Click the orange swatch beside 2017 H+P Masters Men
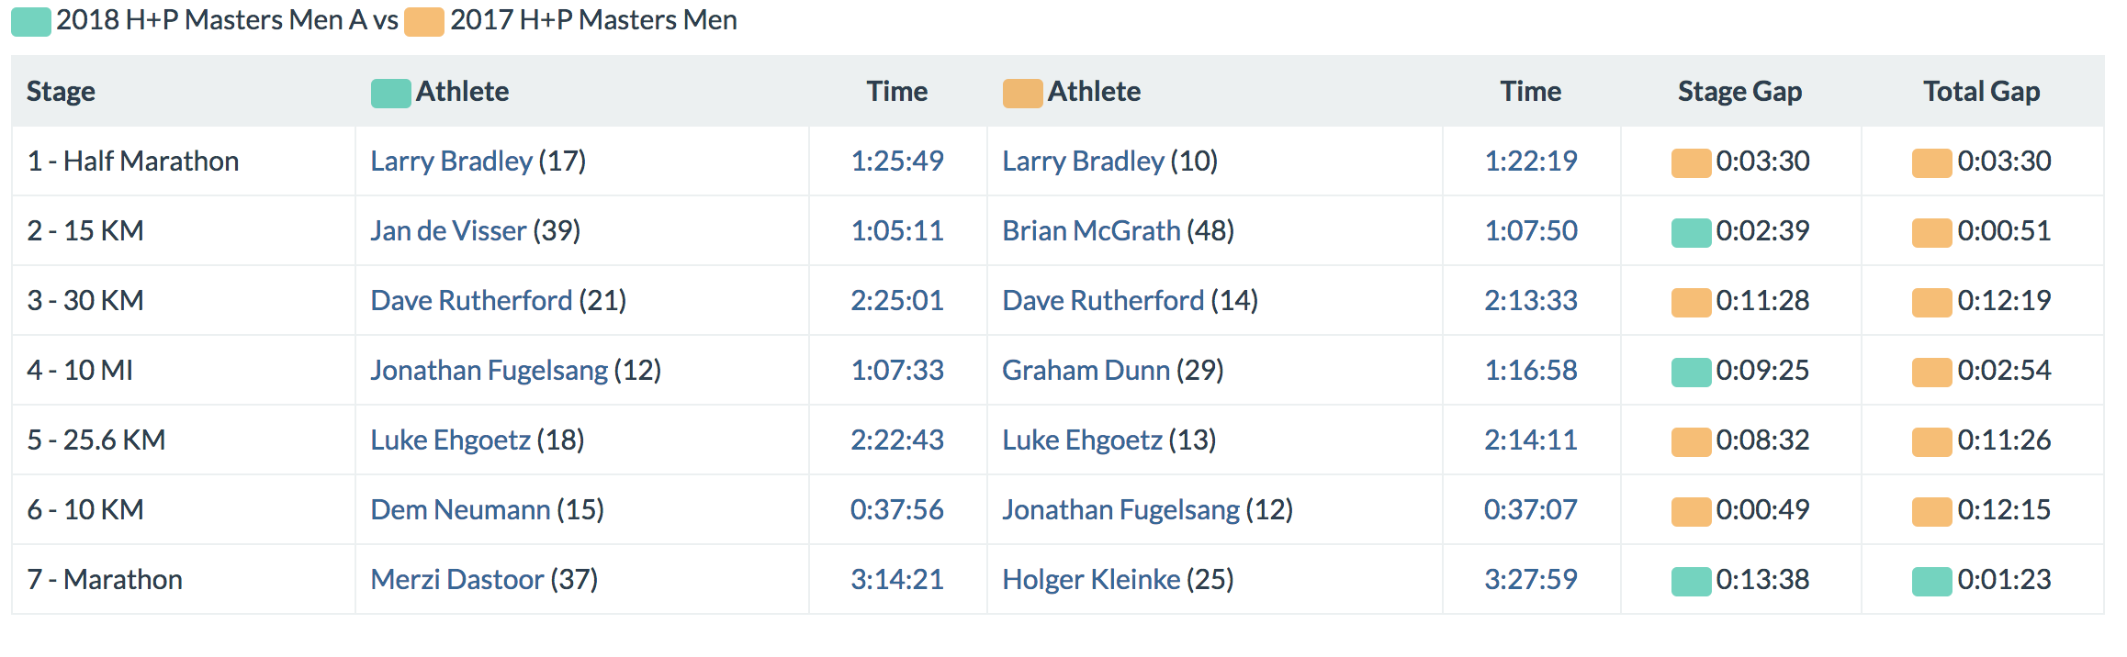The height and width of the screenshot is (657, 2127). point(424,21)
